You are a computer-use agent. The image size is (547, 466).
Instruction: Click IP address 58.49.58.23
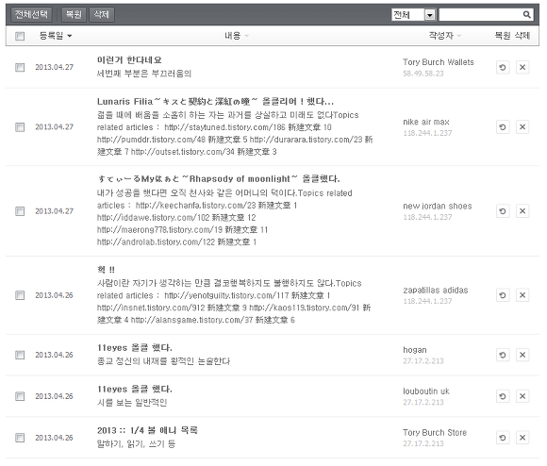pos(423,74)
